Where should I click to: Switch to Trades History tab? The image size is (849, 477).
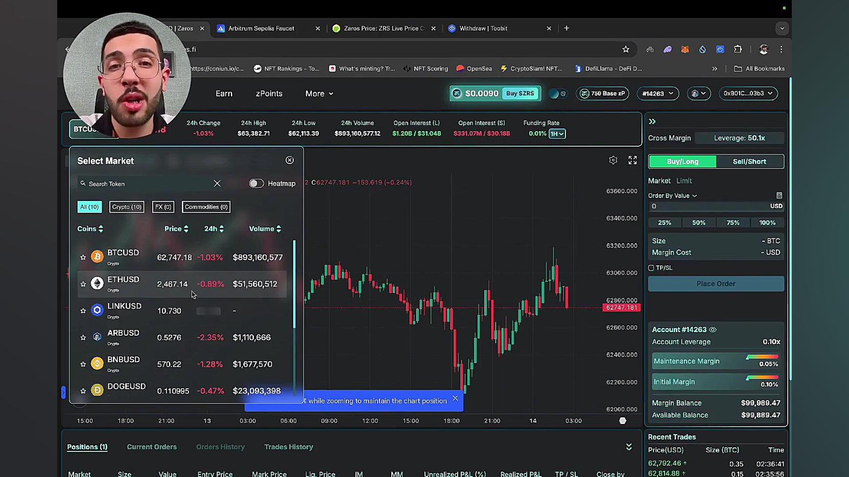click(x=289, y=447)
